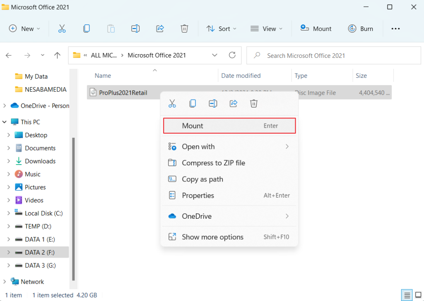Click the Delete trash icon in the context menu
The width and height of the screenshot is (424, 301).
(254, 103)
